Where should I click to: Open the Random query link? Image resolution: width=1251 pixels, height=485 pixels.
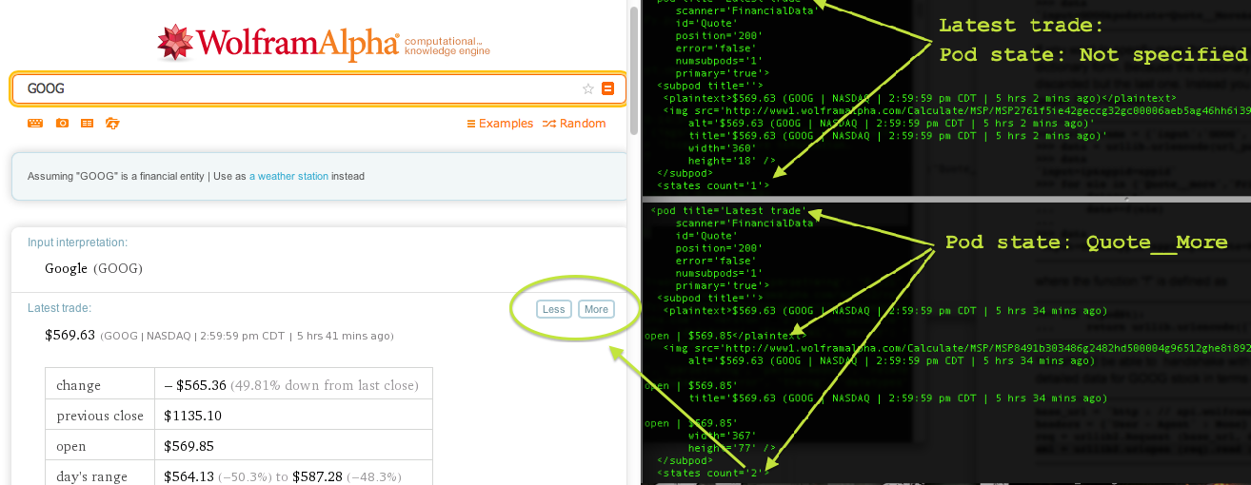point(574,124)
